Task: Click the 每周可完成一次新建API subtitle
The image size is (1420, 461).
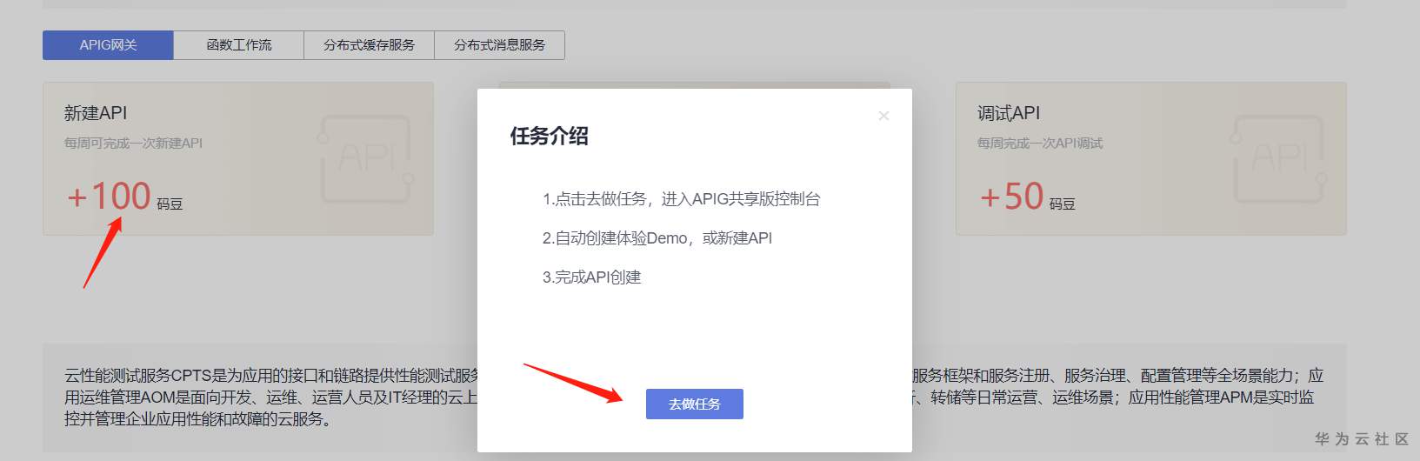Action: tap(133, 144)
